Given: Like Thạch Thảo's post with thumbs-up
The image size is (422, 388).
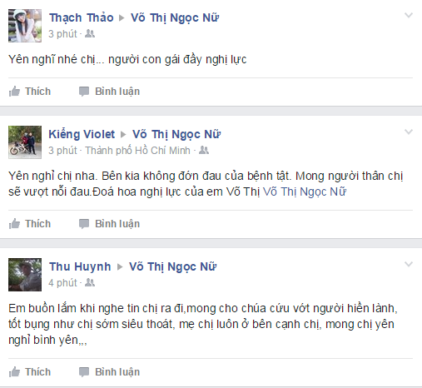Looking at the screenshot, I should click(14, 92).
